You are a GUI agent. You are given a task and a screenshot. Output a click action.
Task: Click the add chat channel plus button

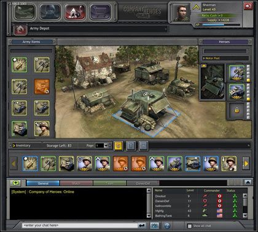click(15, 183)
